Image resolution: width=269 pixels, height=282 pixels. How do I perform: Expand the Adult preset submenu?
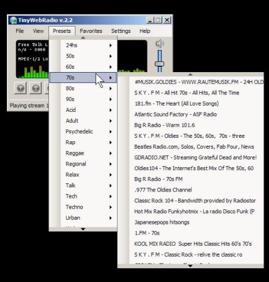(83, 121)
